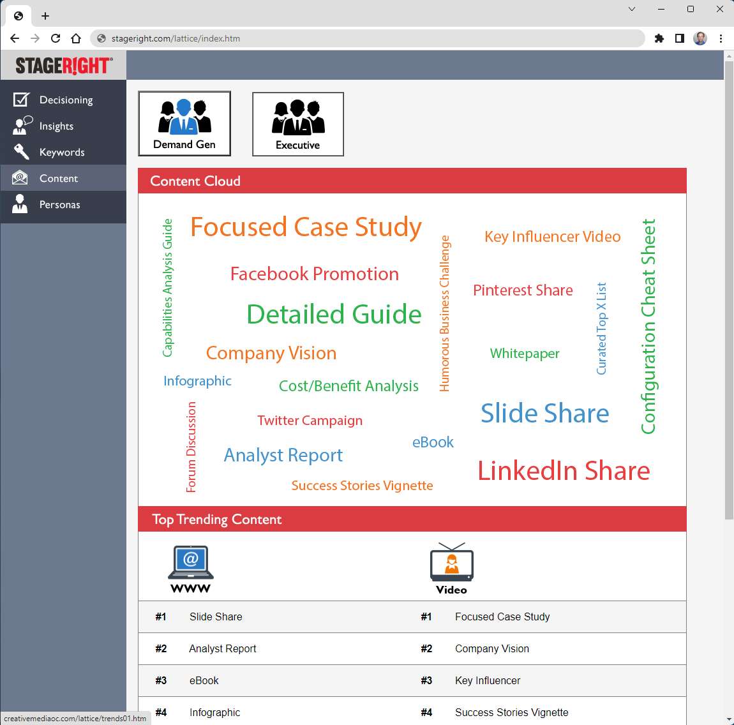Click the browser home button
The width and height of the screenshot is (734, 725).
click(76, 38)
